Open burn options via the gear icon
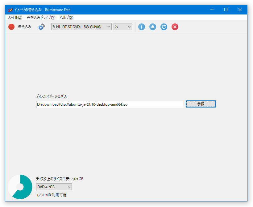 42,27
